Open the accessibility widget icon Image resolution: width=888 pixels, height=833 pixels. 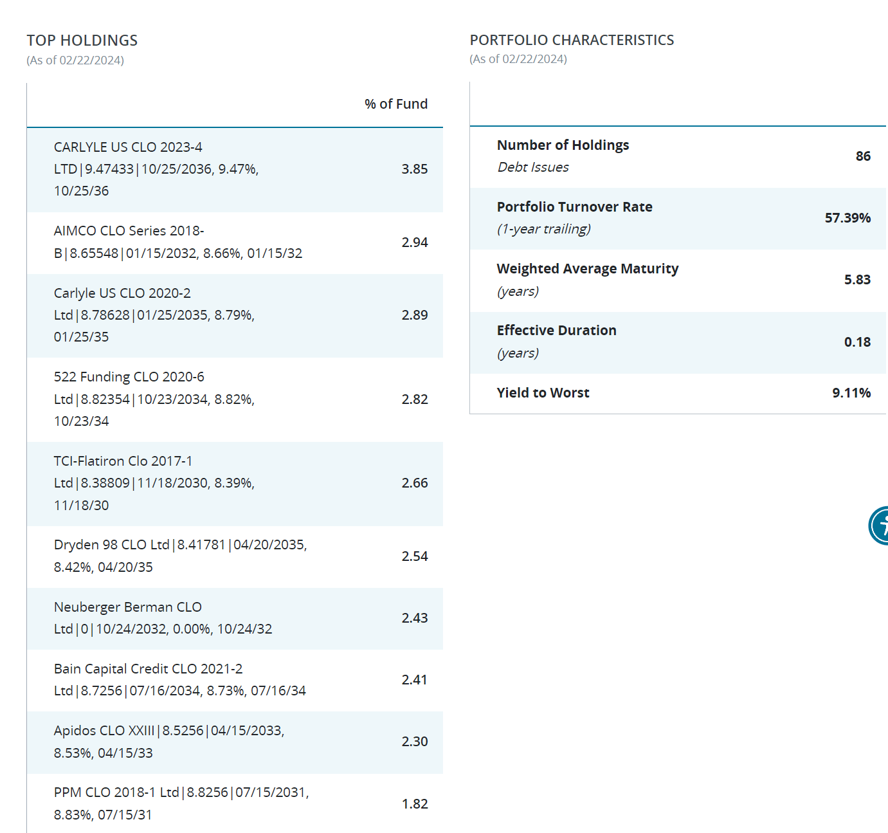click(x=879, y=526)
